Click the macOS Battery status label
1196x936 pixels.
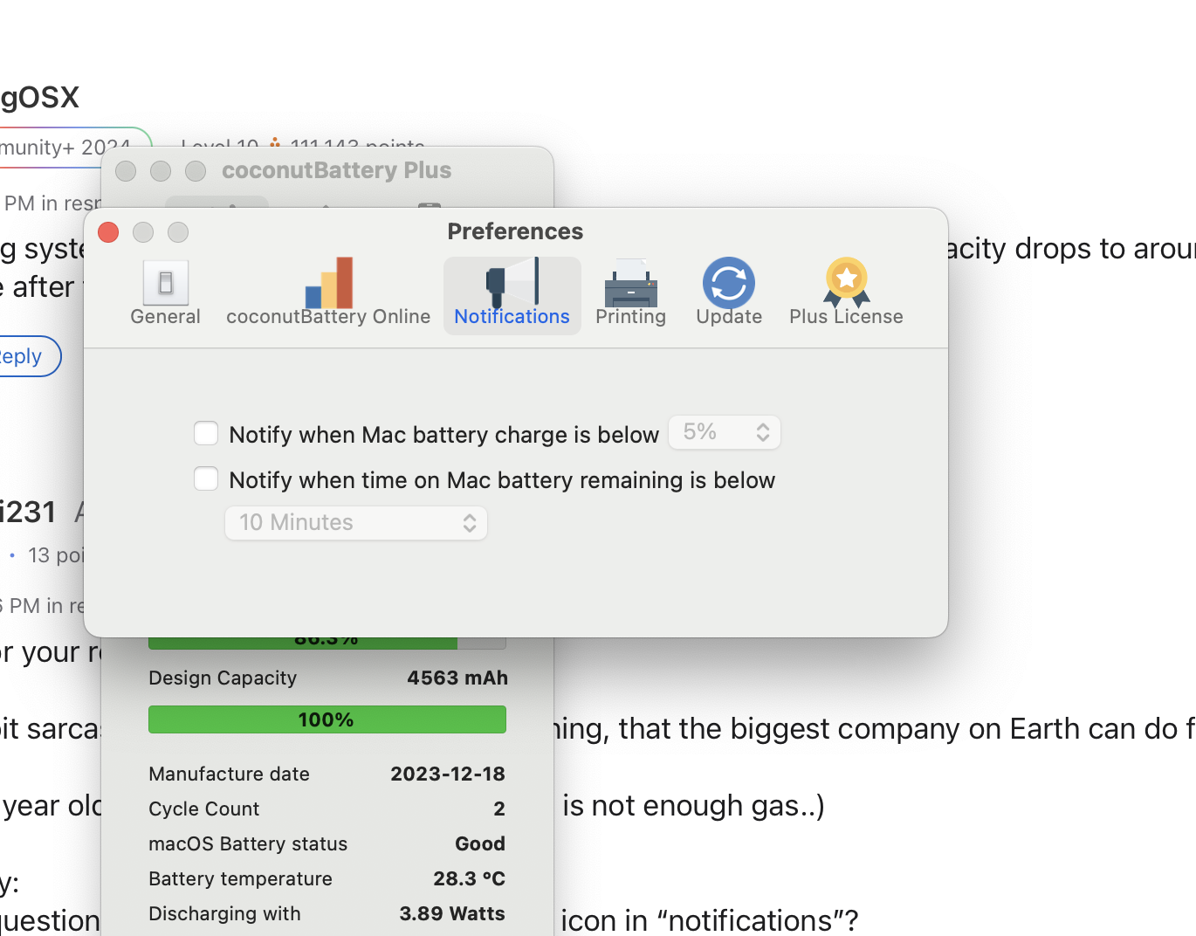tap(248, 844)
